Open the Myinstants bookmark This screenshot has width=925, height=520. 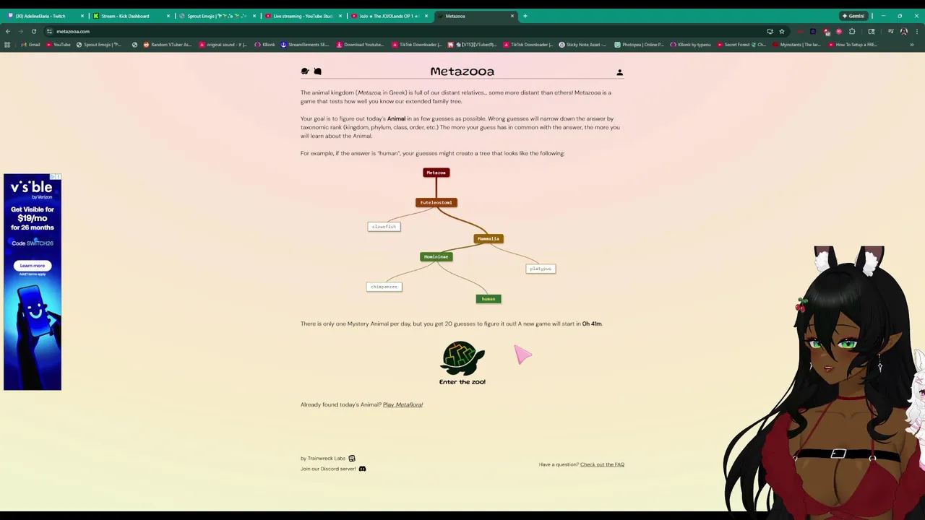(x=797, y=45)
